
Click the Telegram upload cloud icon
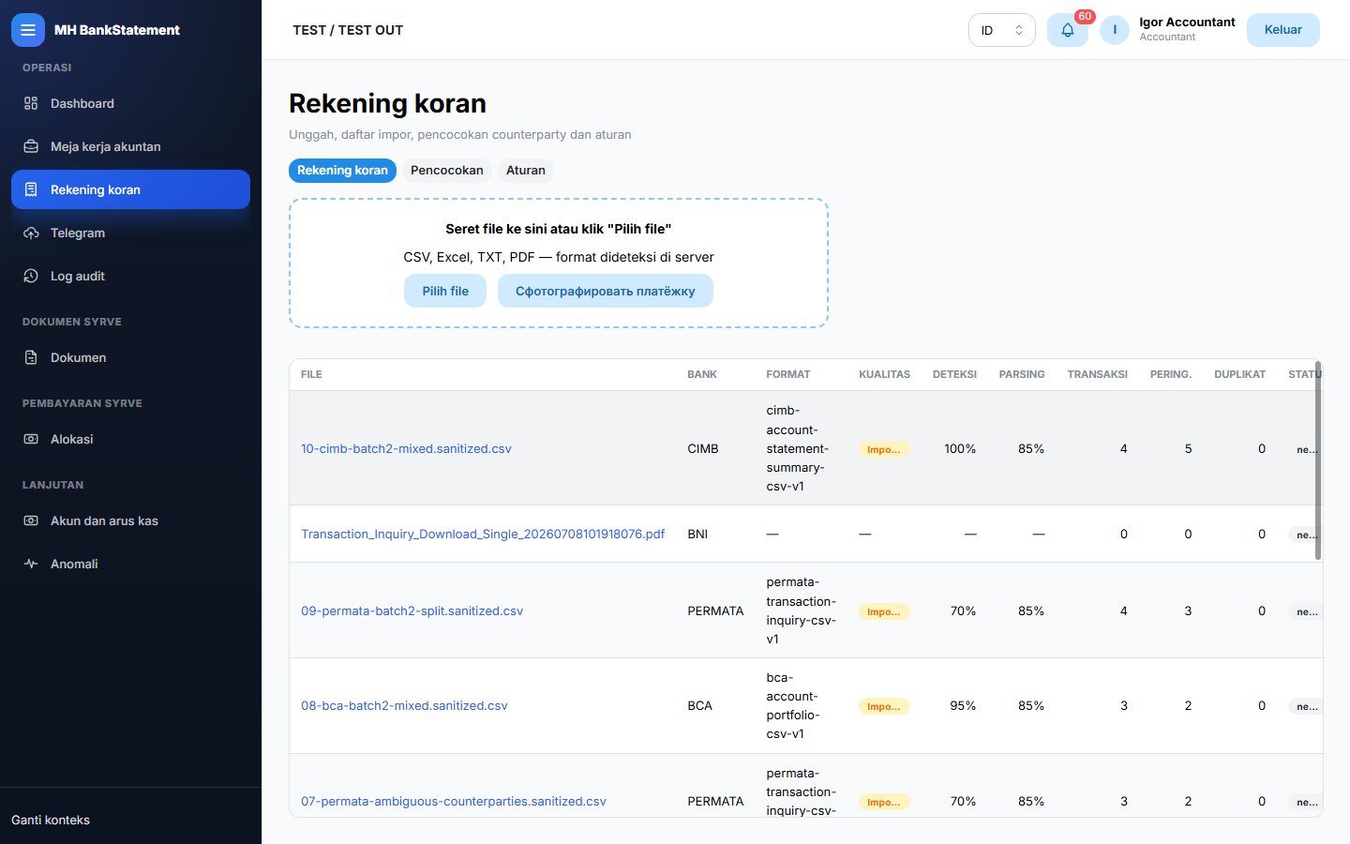coord(31,233)
